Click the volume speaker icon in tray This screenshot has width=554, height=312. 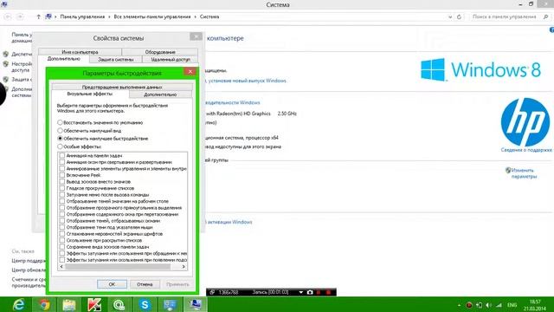(x=488, y=305)
